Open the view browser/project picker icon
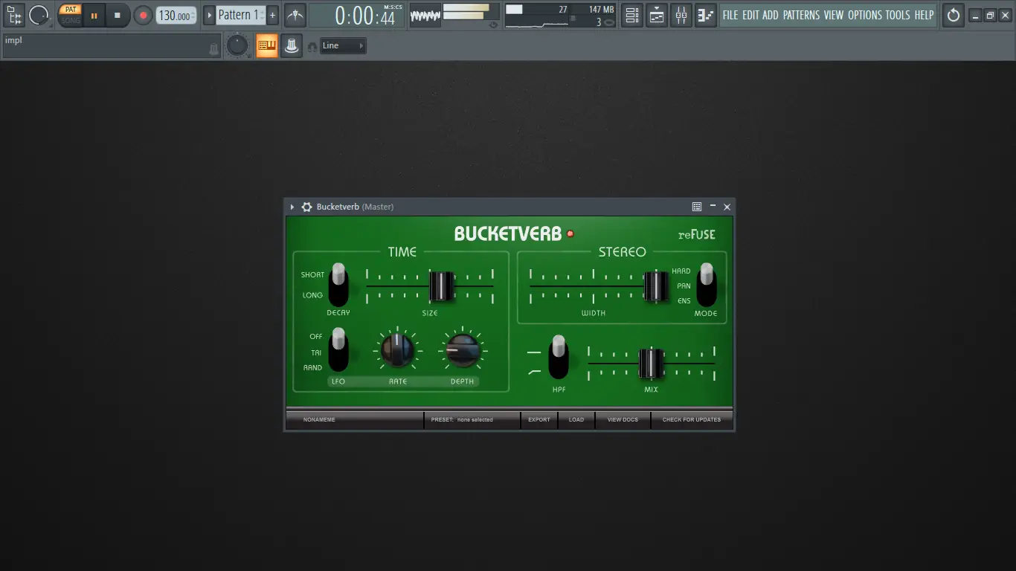 (x=14, y=15)
